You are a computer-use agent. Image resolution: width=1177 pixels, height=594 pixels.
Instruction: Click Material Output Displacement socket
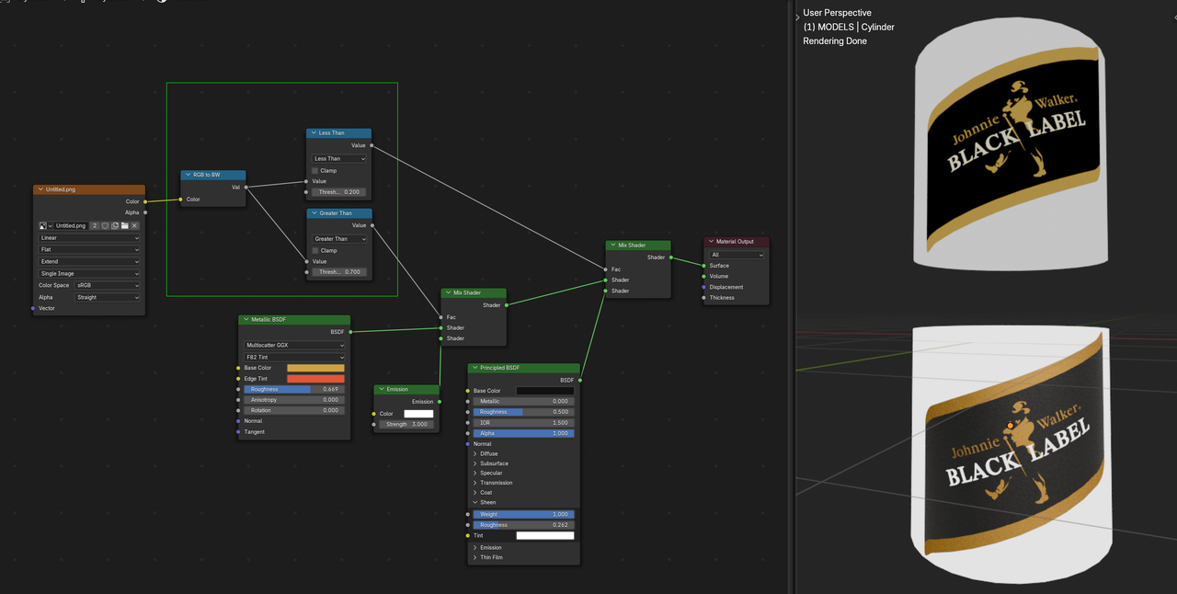coord(704,287)
